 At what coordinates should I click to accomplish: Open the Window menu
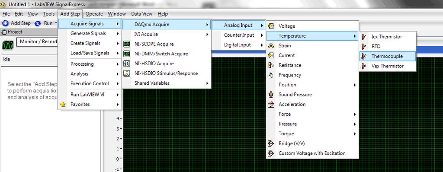(117, 14)
